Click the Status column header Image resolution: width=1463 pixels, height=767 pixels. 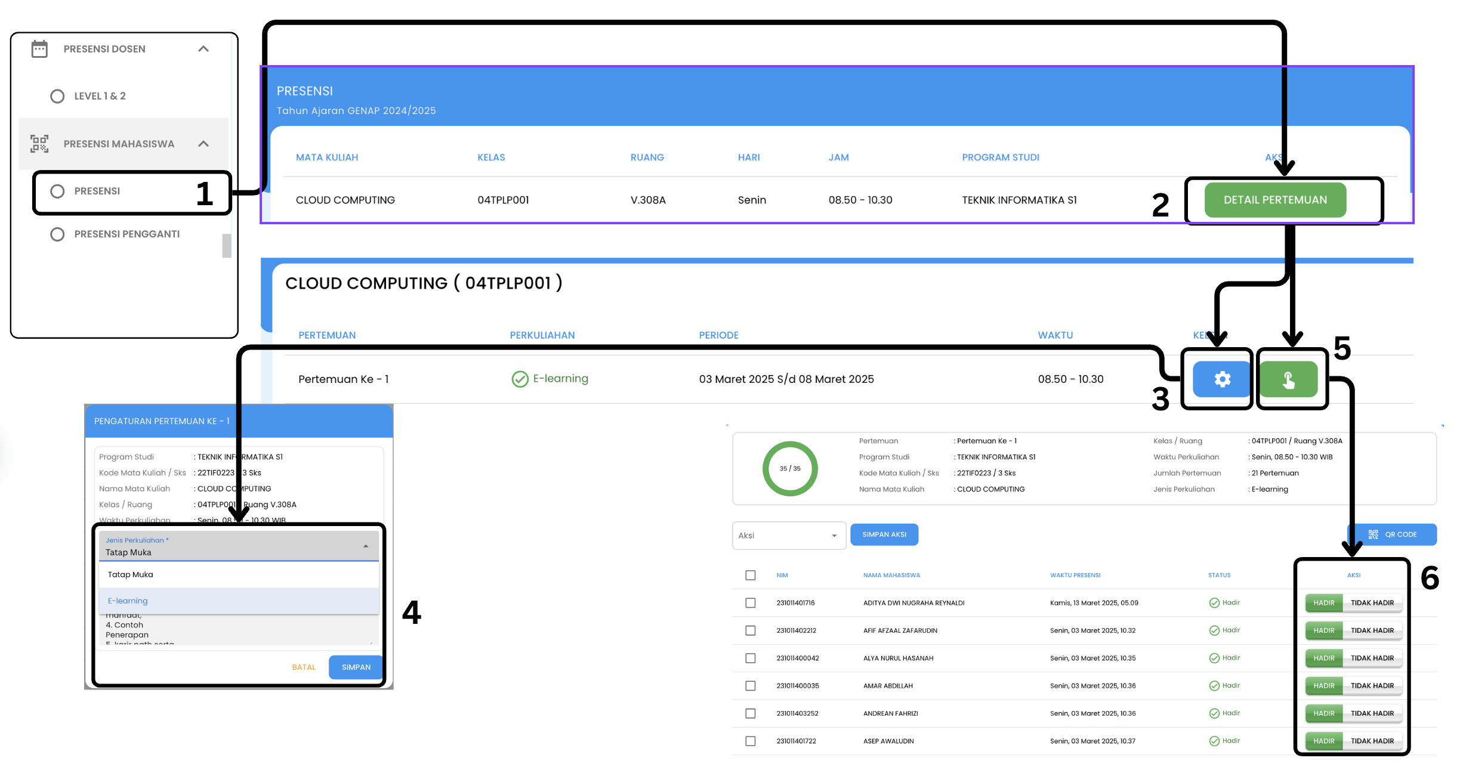pos(1220,576)
